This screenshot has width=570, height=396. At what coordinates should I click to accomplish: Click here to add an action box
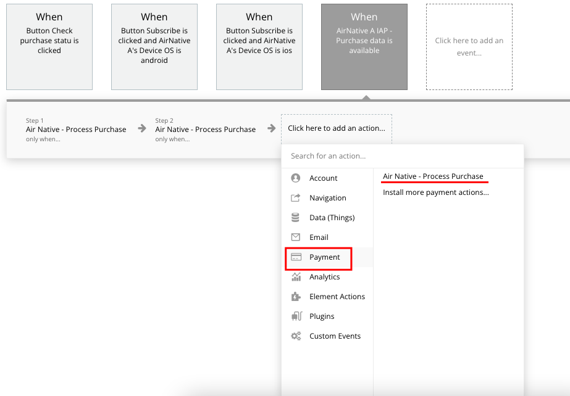pyautogui.click(x=336, y=128)
